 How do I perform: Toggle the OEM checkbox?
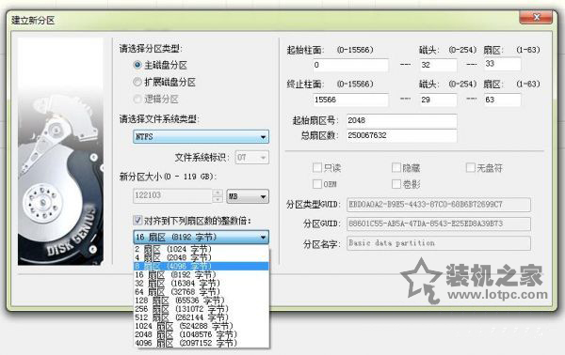coord(317,184)
